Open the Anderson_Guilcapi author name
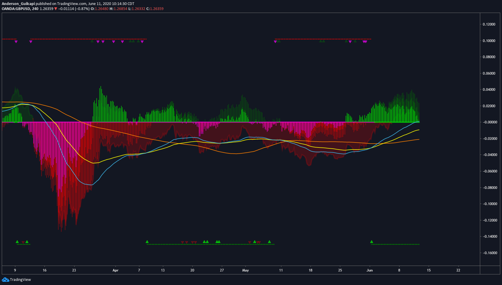Screen dimensions: 502x285 pyautogui.click(x=18, y=4)
